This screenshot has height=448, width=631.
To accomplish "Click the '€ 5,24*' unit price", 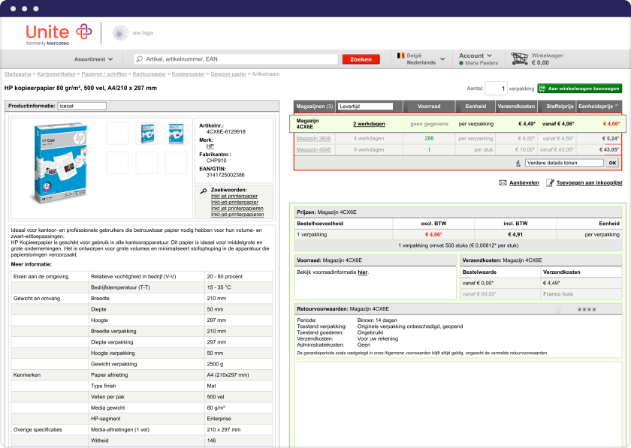I will tap(611, 138).
